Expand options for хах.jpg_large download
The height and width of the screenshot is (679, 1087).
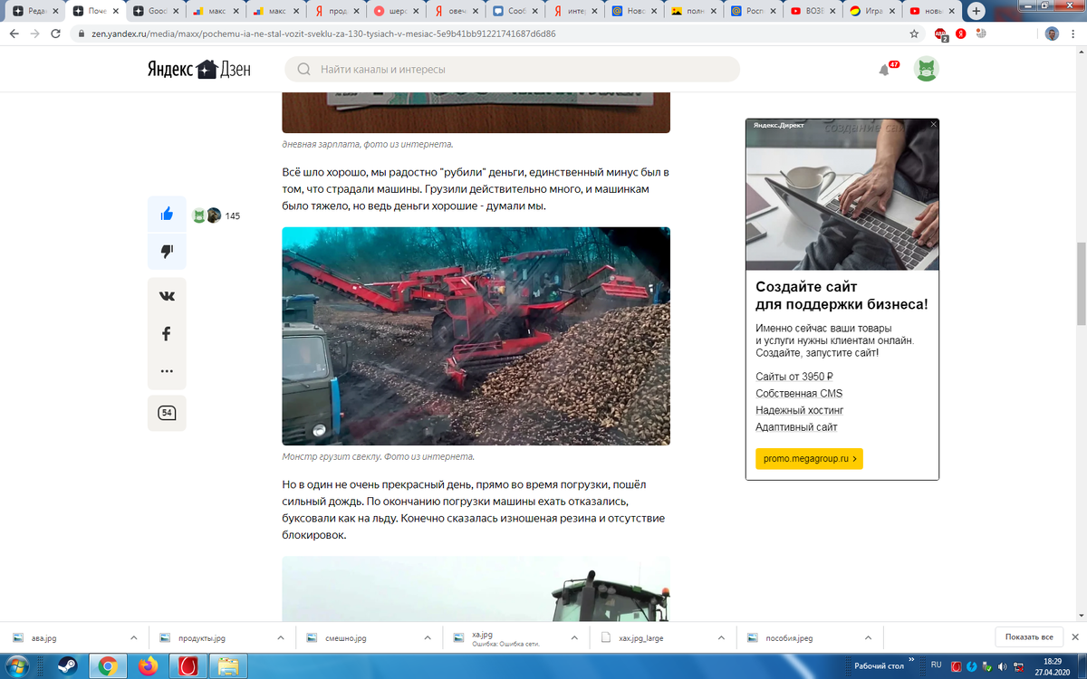723,637
